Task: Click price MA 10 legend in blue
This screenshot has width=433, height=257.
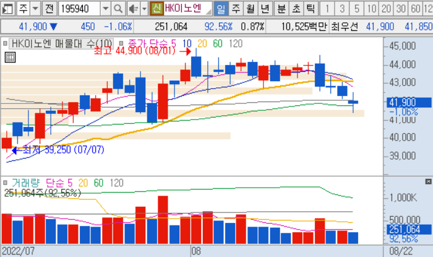Action: pyautogui.click(x=187, y=43)
